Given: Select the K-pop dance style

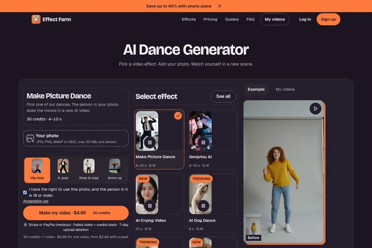Looking at the screenshot, I should point(63,170).
